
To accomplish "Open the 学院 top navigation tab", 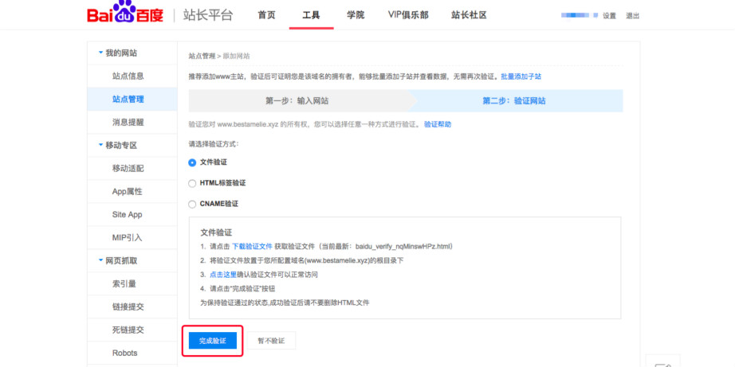I will [x=356, y=15].
